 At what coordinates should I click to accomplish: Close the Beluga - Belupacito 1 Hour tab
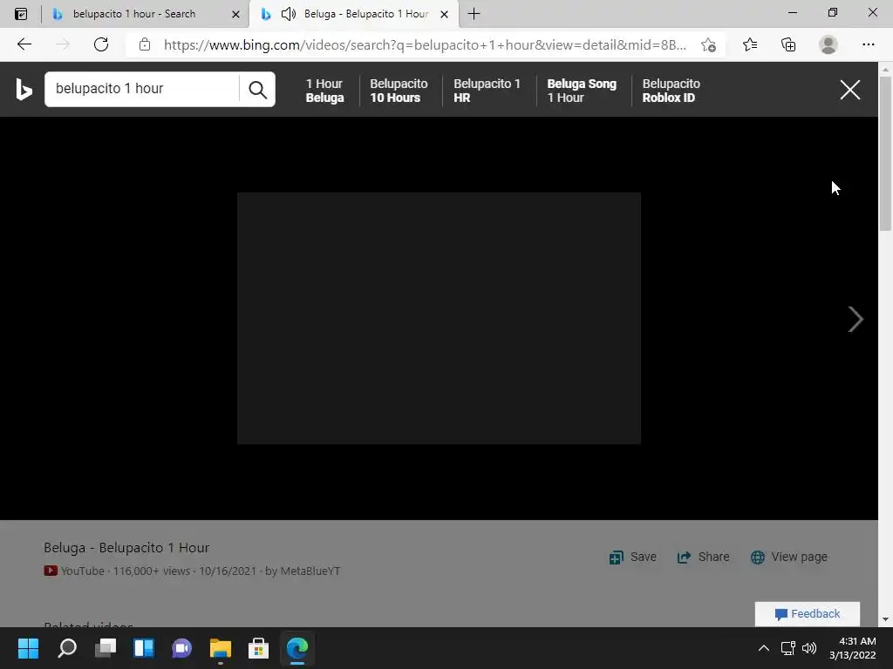(x=444, y=14)
